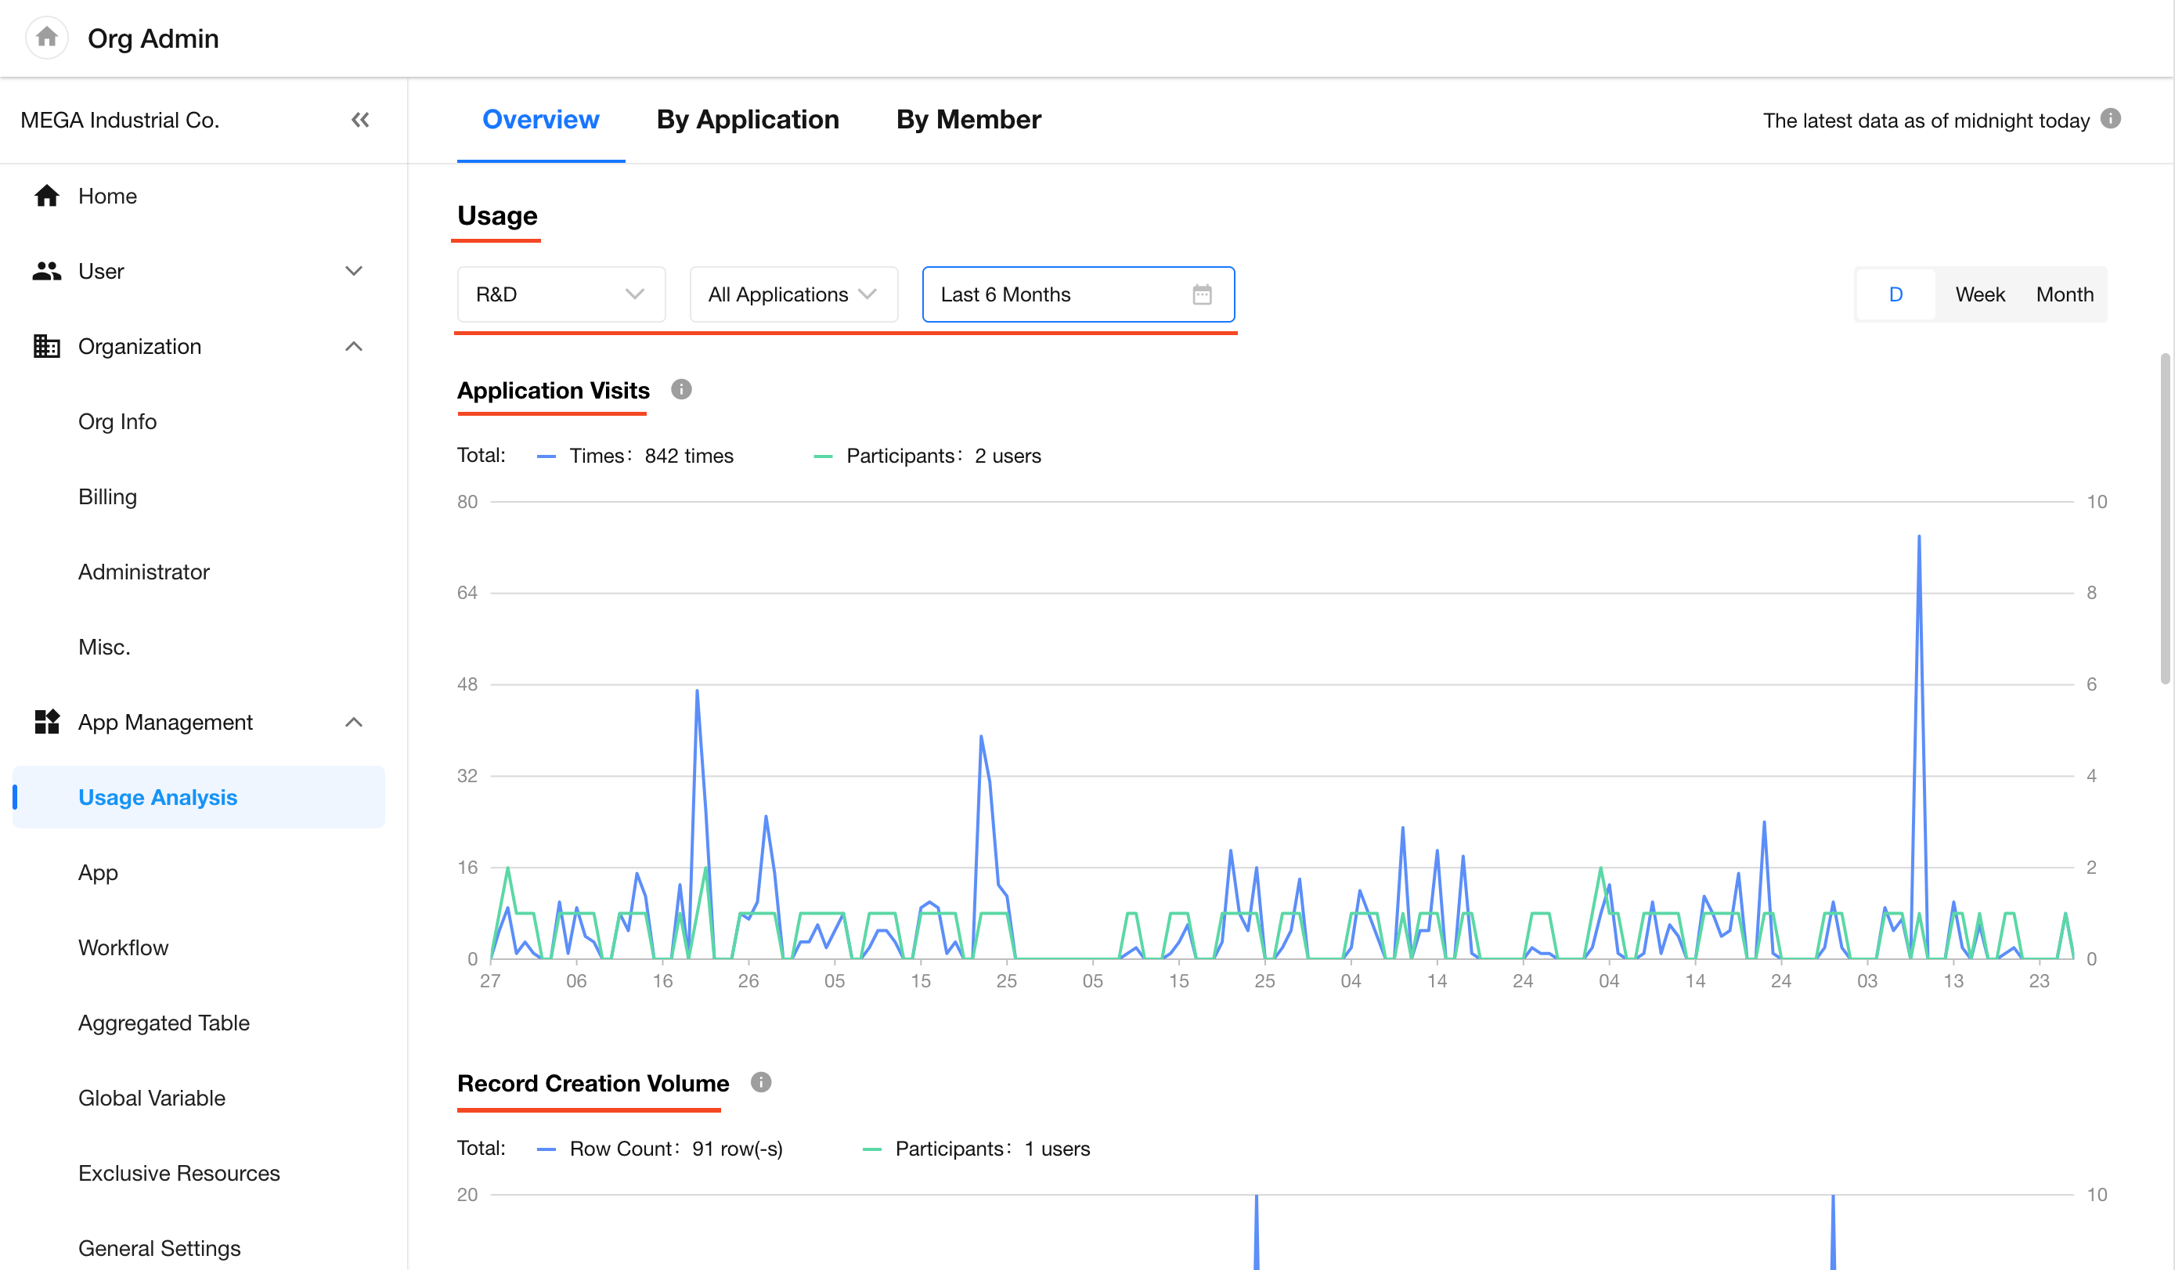Viewport: 2175px width, 1270px height.
Task: Switch chart granularity to Week
Action: tap(1979, 294)
